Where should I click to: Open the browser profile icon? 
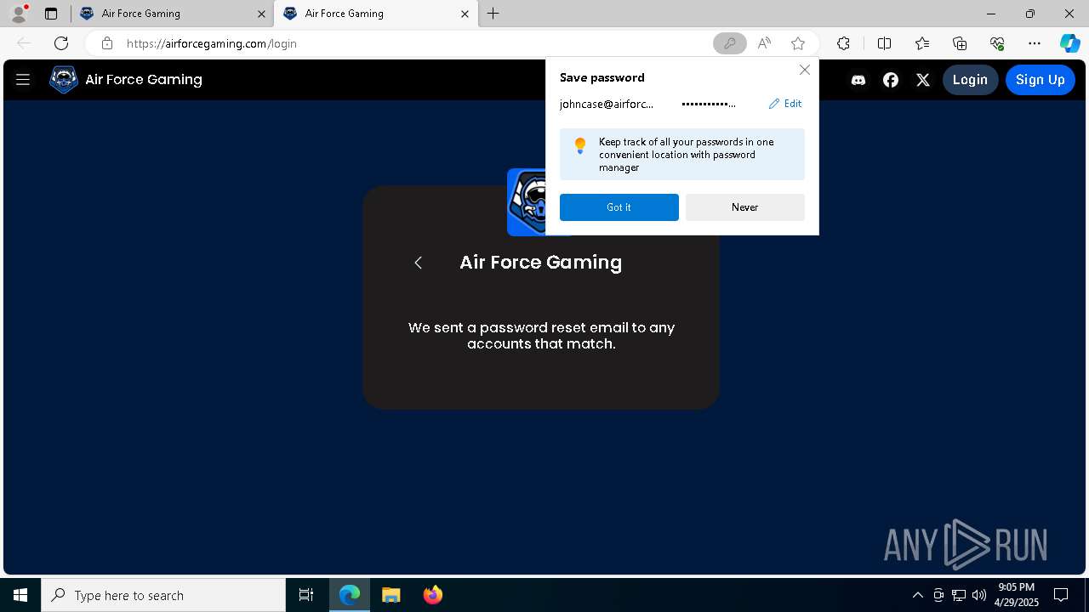click(x=19, y=14)
